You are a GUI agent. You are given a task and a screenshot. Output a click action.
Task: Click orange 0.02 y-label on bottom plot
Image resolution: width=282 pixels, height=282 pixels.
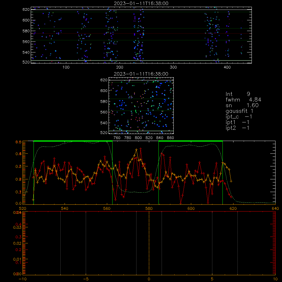tap(17, 243)
